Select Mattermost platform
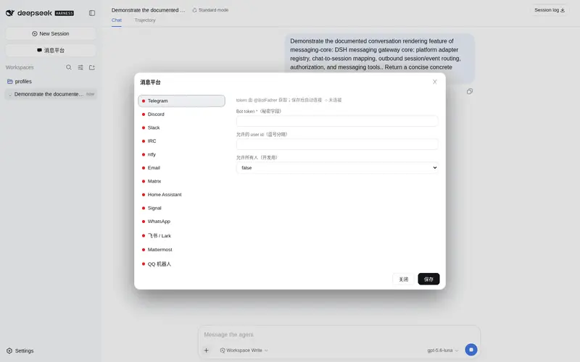The image size is (580, 362). [181, 250]
